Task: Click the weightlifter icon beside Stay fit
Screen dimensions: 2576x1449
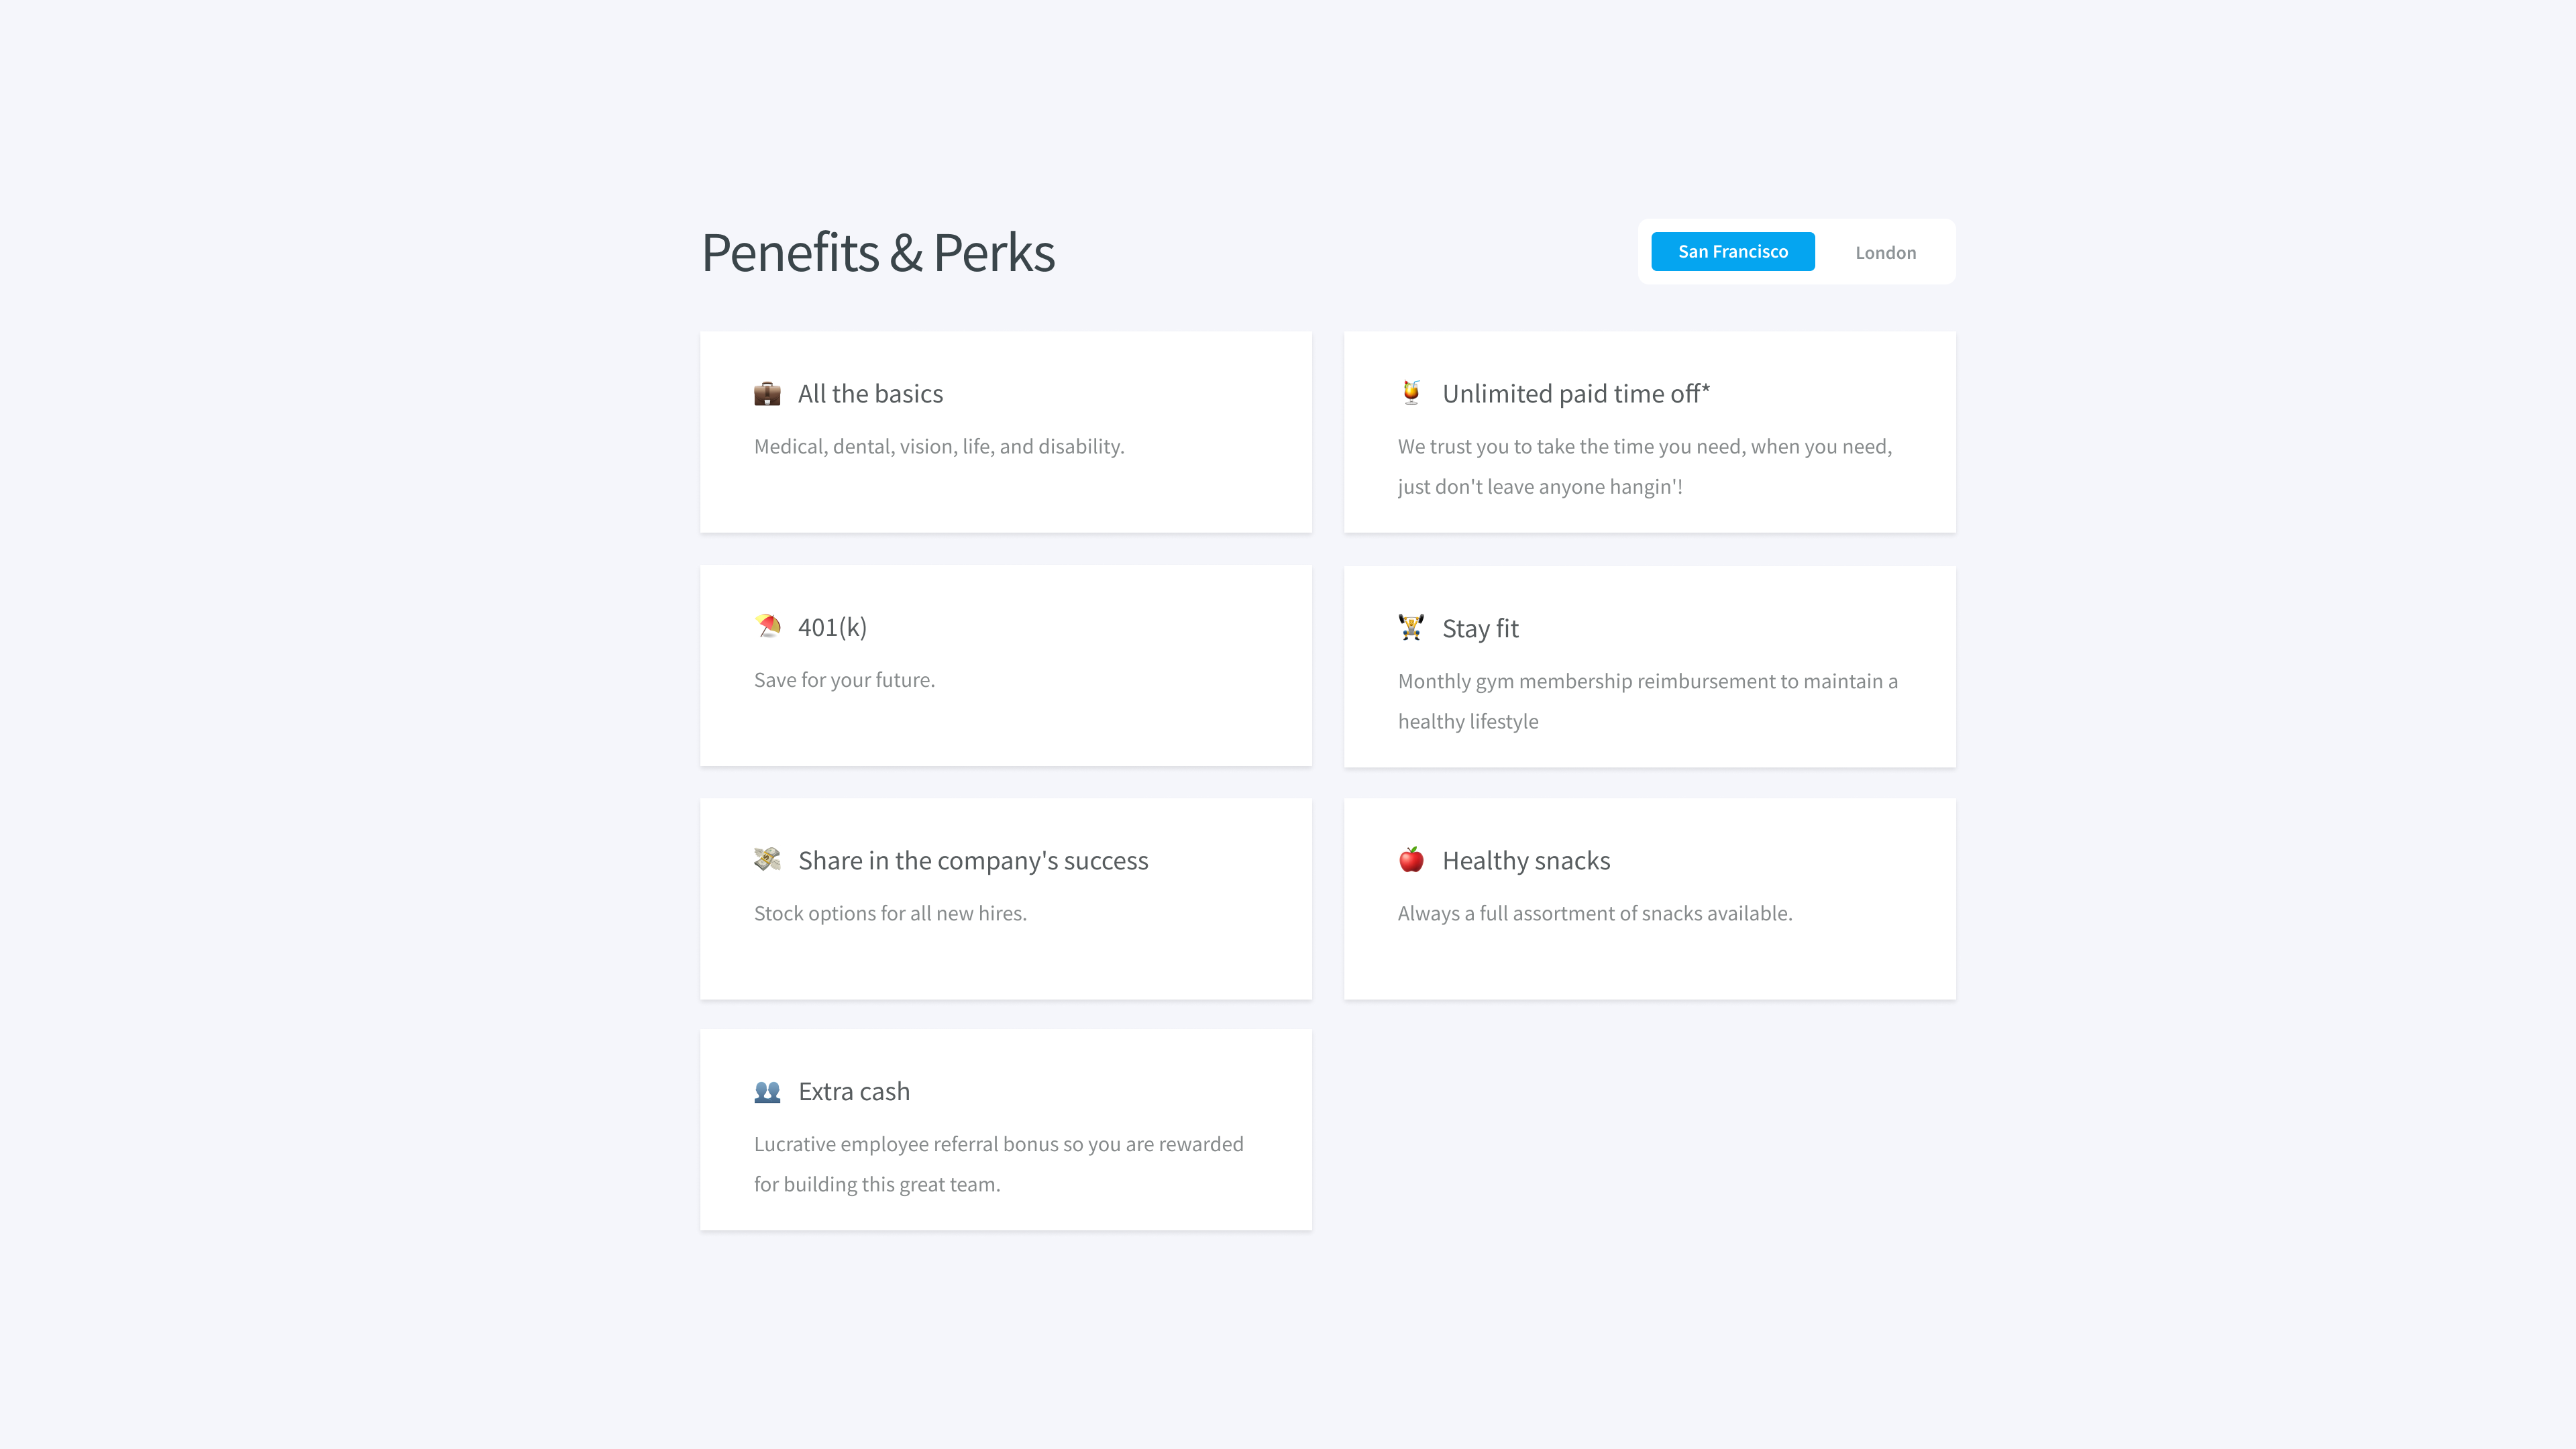Action: point(1411,628)
